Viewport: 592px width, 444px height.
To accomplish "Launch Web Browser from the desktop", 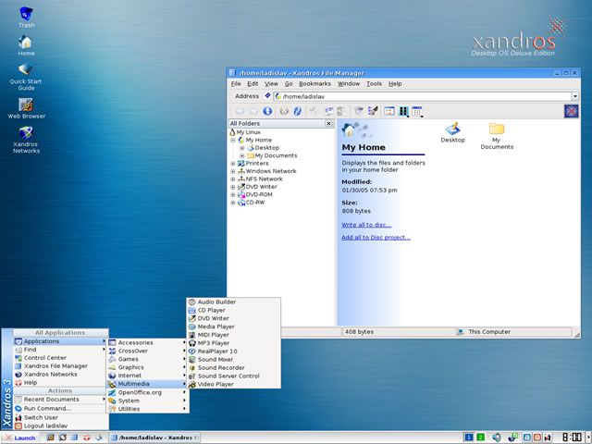I will 26,105.
